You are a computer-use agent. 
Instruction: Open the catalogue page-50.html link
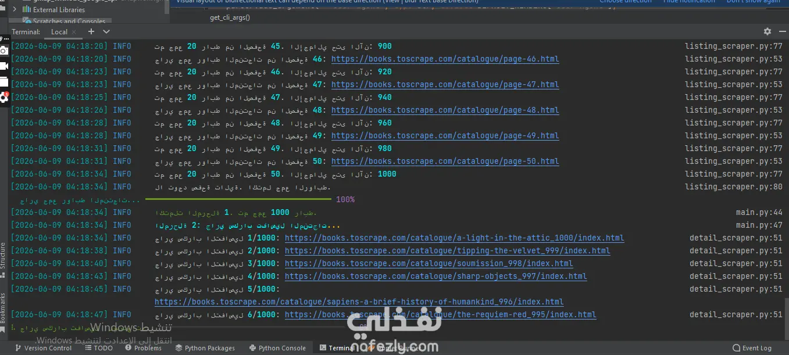click(x=445, y=161)
